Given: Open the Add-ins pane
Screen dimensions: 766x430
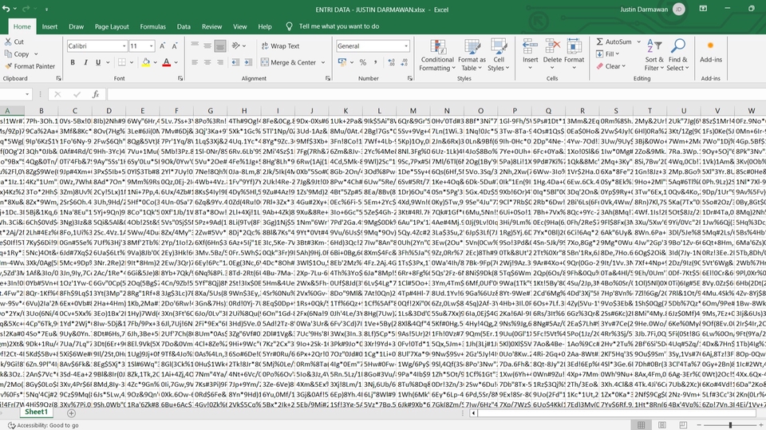Looking at the screenshot, I should (x=711, y=51).
